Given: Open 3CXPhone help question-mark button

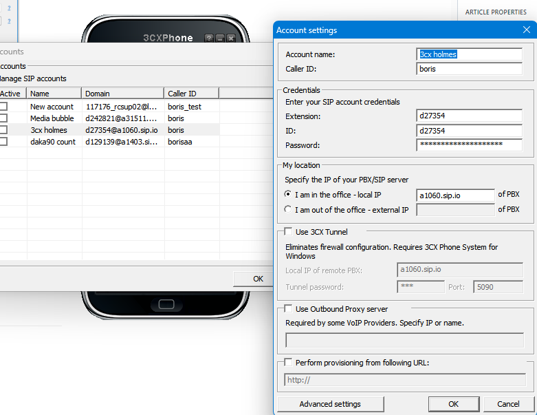Looking at the screenshot, I should click(x=209, y=38).
